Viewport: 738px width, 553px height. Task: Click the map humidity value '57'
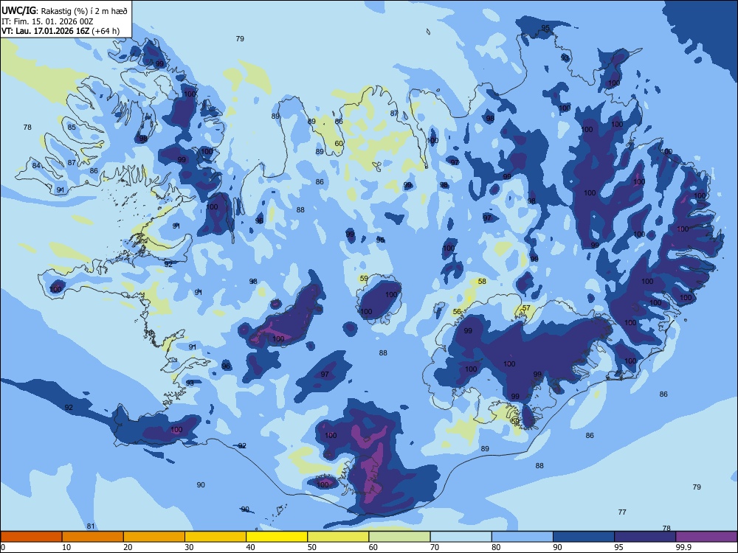526,308
